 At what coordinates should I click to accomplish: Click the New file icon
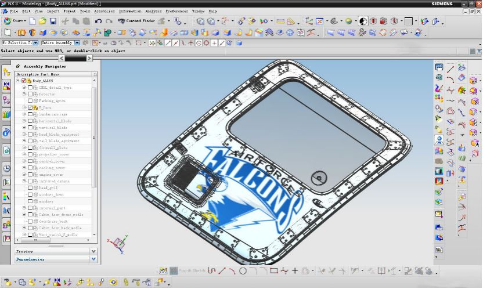click(33, 21)
